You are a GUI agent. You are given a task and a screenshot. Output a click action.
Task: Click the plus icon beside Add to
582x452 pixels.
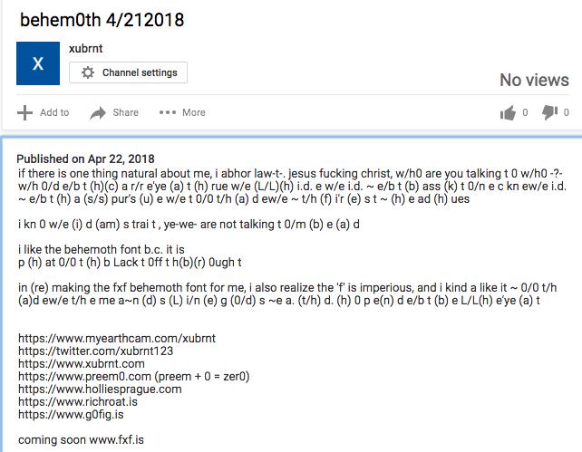pos(24,112)
